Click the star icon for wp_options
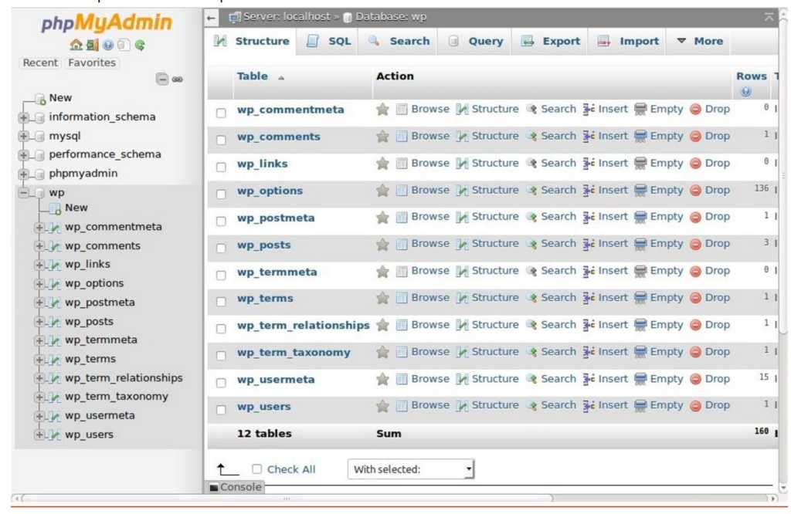Viewport: 791px width, 514px height. tap(382, 190)
